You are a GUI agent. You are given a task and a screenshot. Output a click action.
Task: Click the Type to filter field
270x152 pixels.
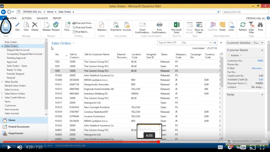click(169, 43)
